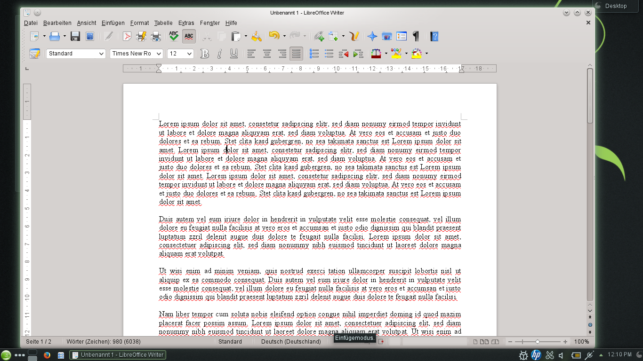Toggle bulleted list
This screenshot has width=643, height=361.
pos(329,54)
